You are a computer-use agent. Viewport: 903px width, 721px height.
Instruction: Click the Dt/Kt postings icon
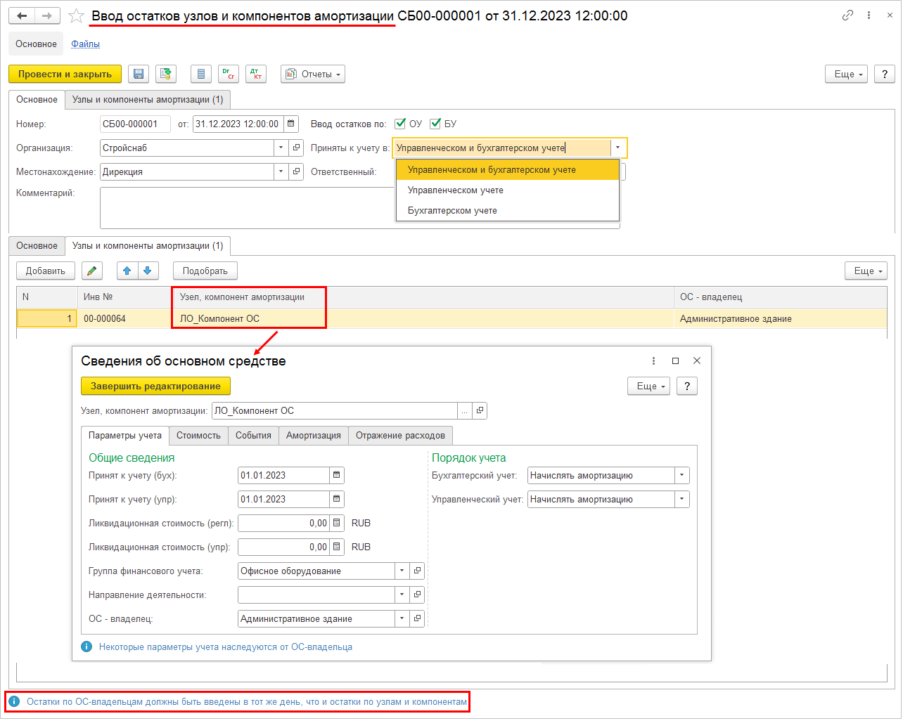(x=256, y=74)
